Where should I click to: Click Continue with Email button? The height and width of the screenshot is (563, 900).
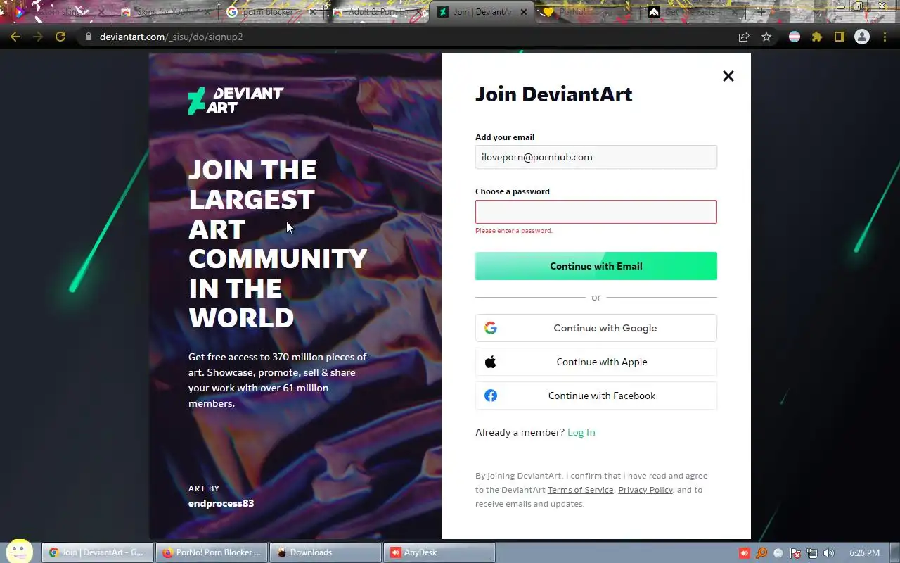point(596,266)
